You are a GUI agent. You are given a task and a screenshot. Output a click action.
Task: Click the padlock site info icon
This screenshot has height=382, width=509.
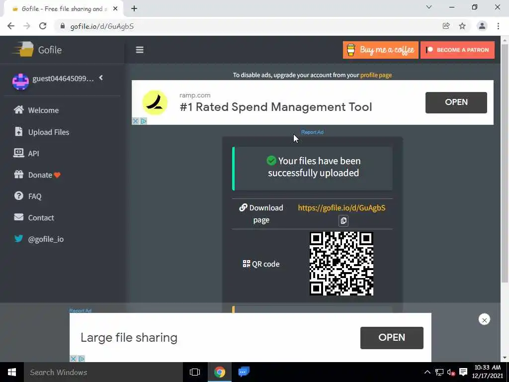pyautogui.click(x=63, y=26)
